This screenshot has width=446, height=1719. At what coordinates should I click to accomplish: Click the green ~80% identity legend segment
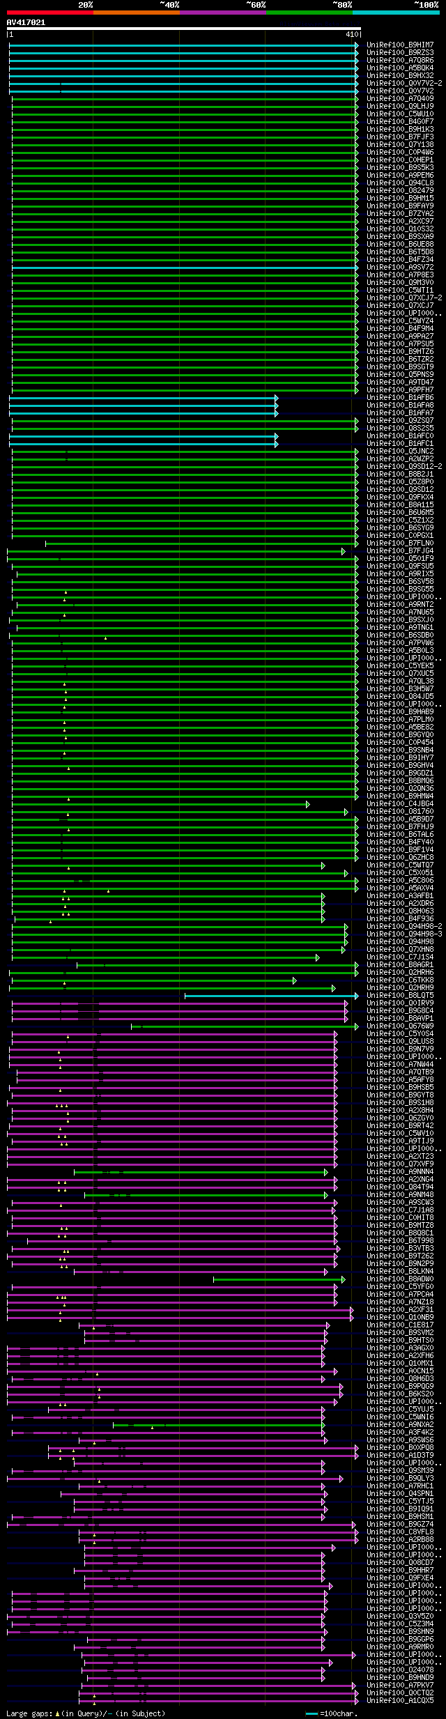click(309, 12)
